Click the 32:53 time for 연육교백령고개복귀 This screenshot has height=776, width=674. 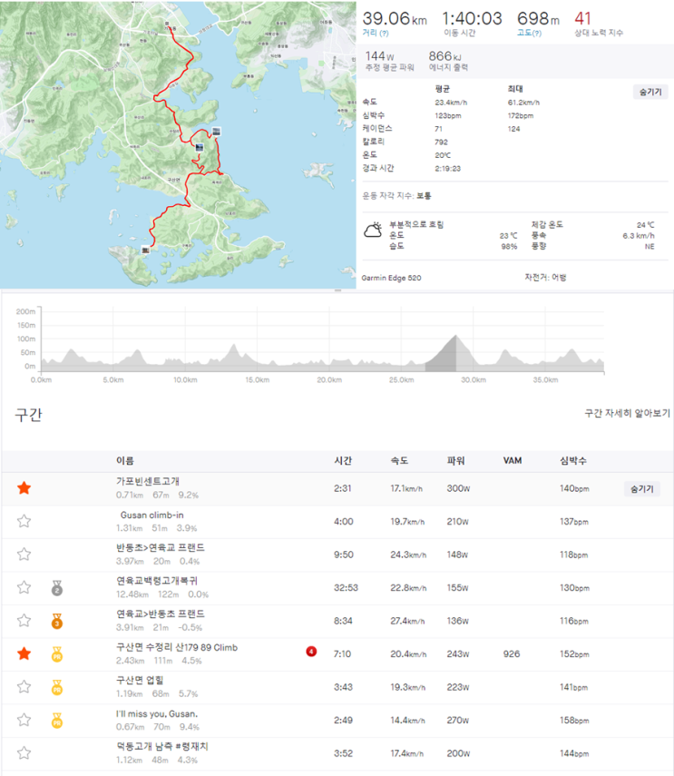[x=346, y=588]
